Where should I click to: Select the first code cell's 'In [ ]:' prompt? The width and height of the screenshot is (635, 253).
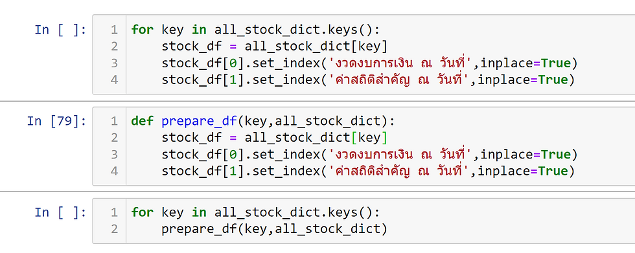tap(60, 30)
